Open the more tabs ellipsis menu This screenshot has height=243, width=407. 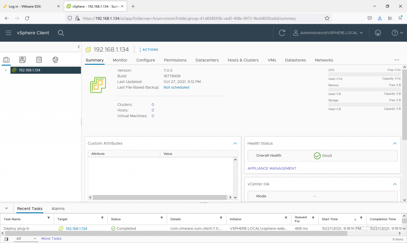[397, 60]
